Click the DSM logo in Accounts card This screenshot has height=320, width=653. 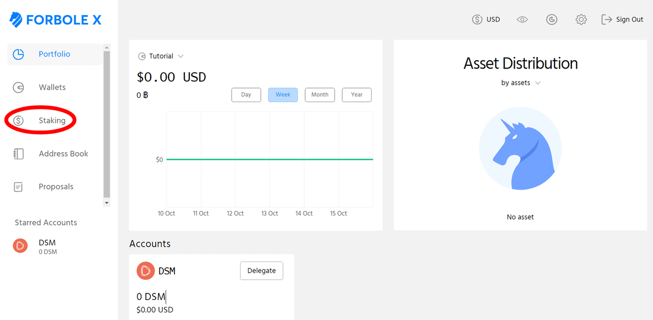pyautogui.click(x=145, y=271)
